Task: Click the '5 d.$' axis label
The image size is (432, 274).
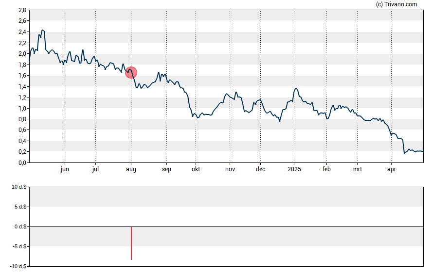Action: [20, 207]
